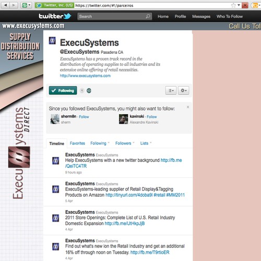Click avatar beside 2011 Store Openings tweet
The height and width of the screenshot is (261, 261).
pyautogui.click(x=55, y=218)
